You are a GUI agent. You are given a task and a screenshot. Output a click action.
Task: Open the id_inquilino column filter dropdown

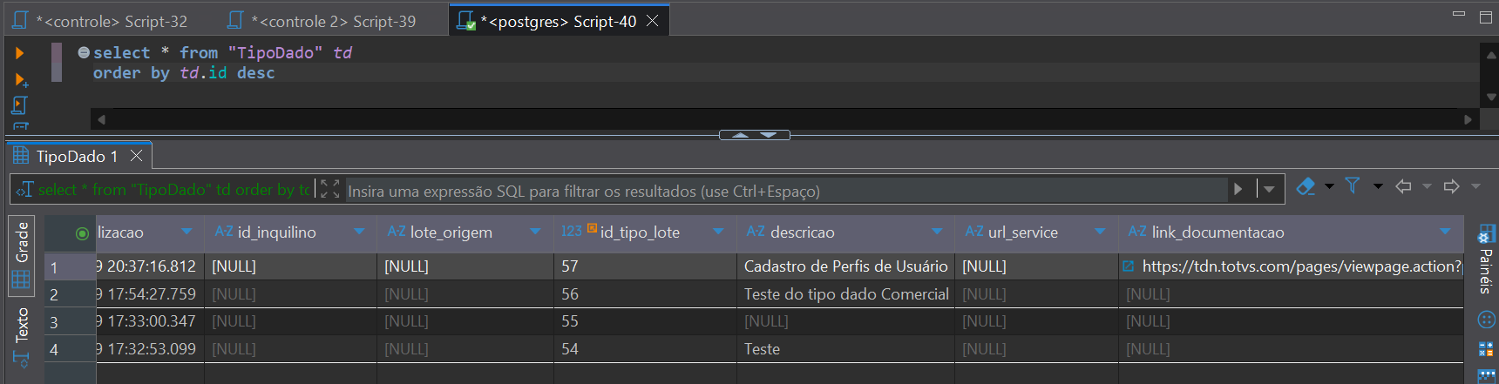point(359,232)
